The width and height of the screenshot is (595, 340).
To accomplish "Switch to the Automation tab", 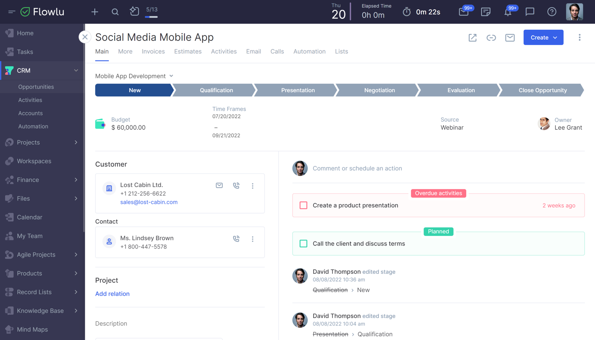I will pyautogui.click(x=309, y=51).
